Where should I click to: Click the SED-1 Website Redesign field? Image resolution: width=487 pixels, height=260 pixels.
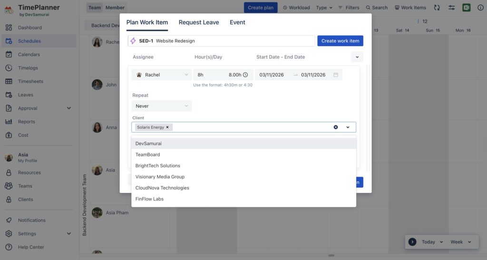tap(222, 41)
